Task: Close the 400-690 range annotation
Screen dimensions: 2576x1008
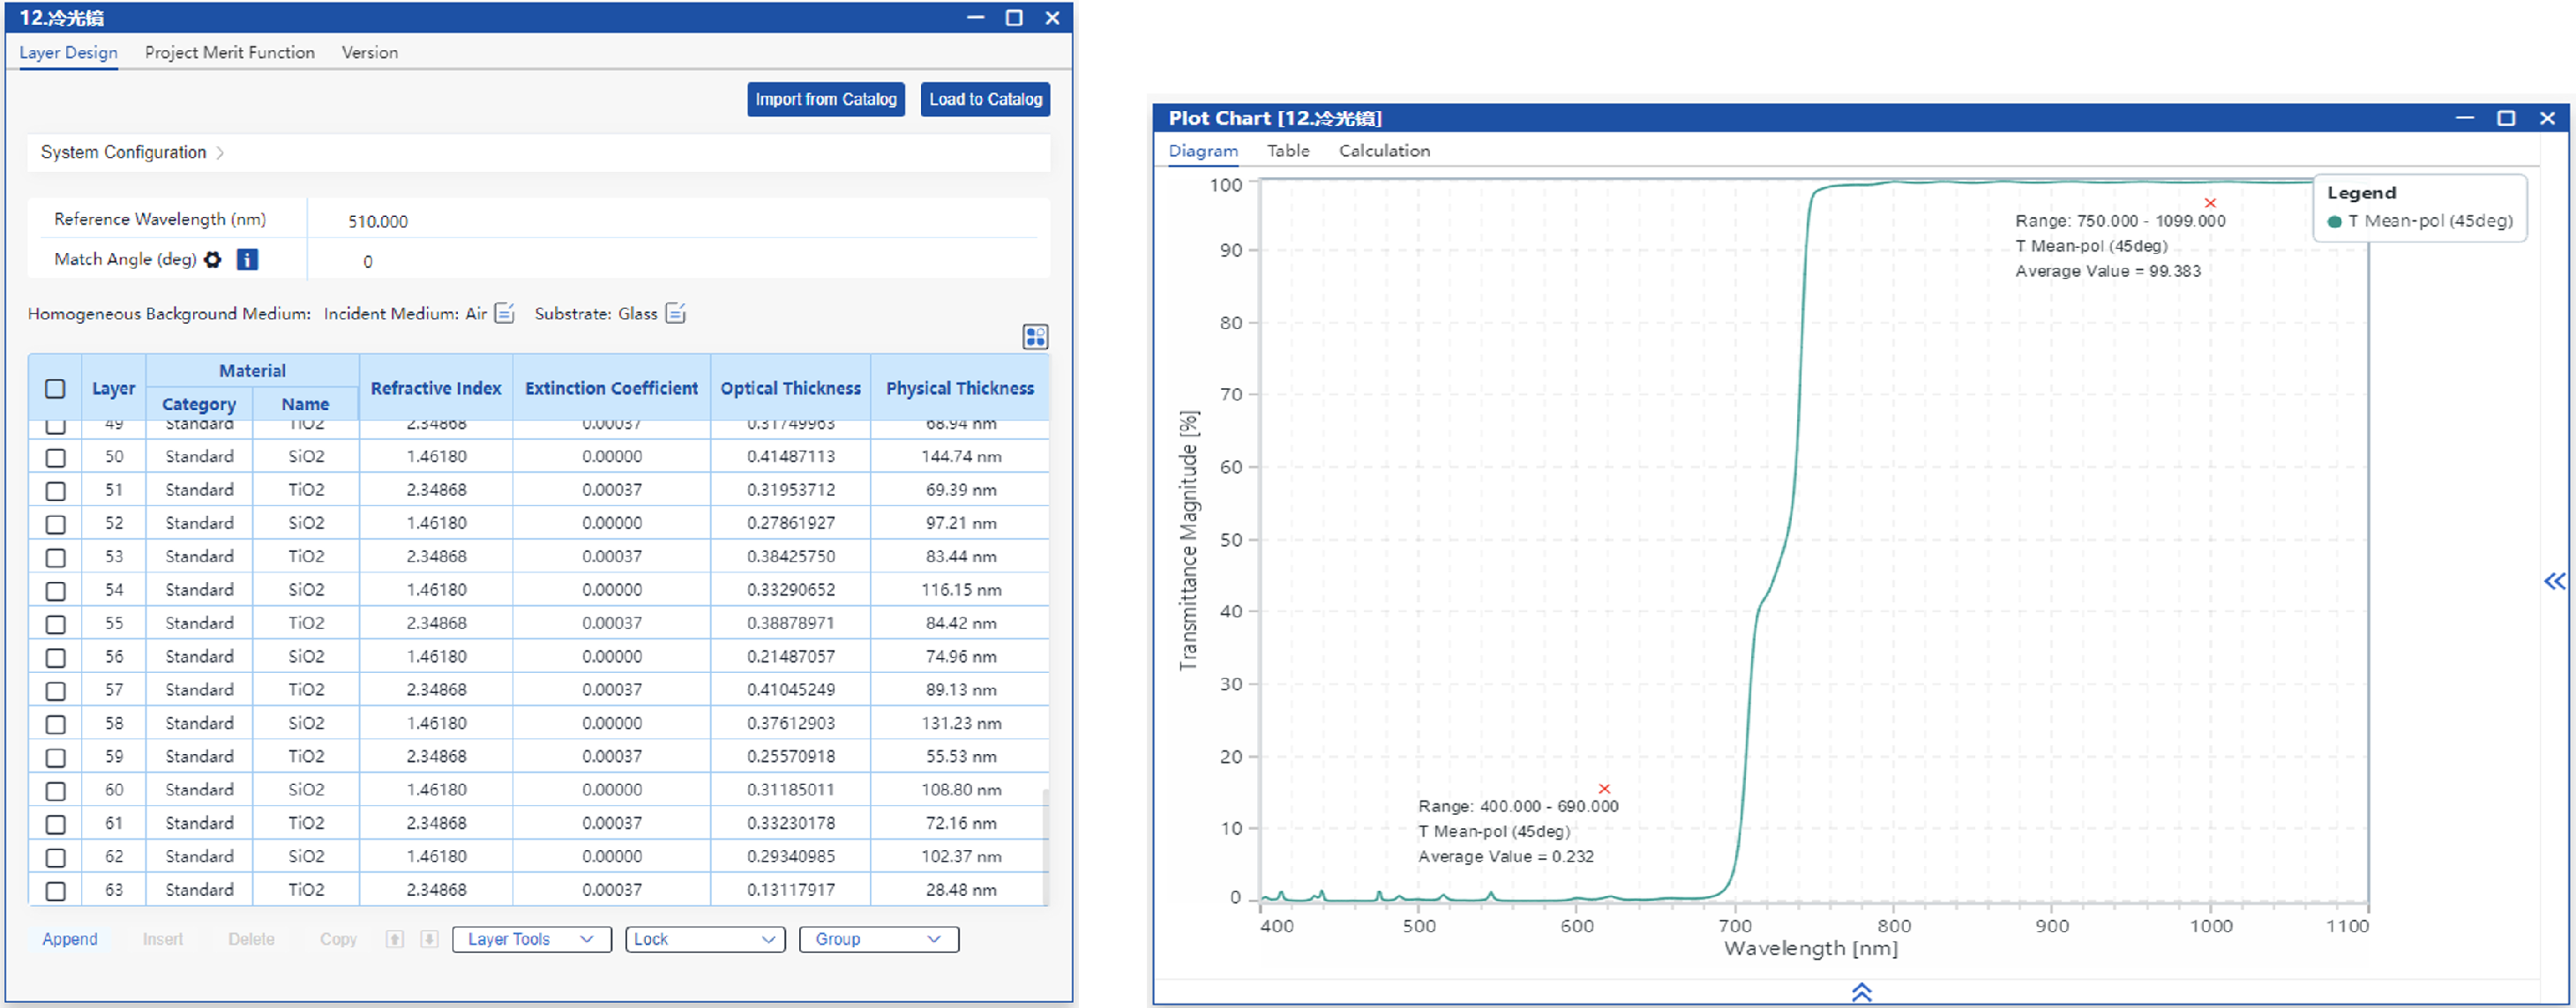Action: 1604,789
